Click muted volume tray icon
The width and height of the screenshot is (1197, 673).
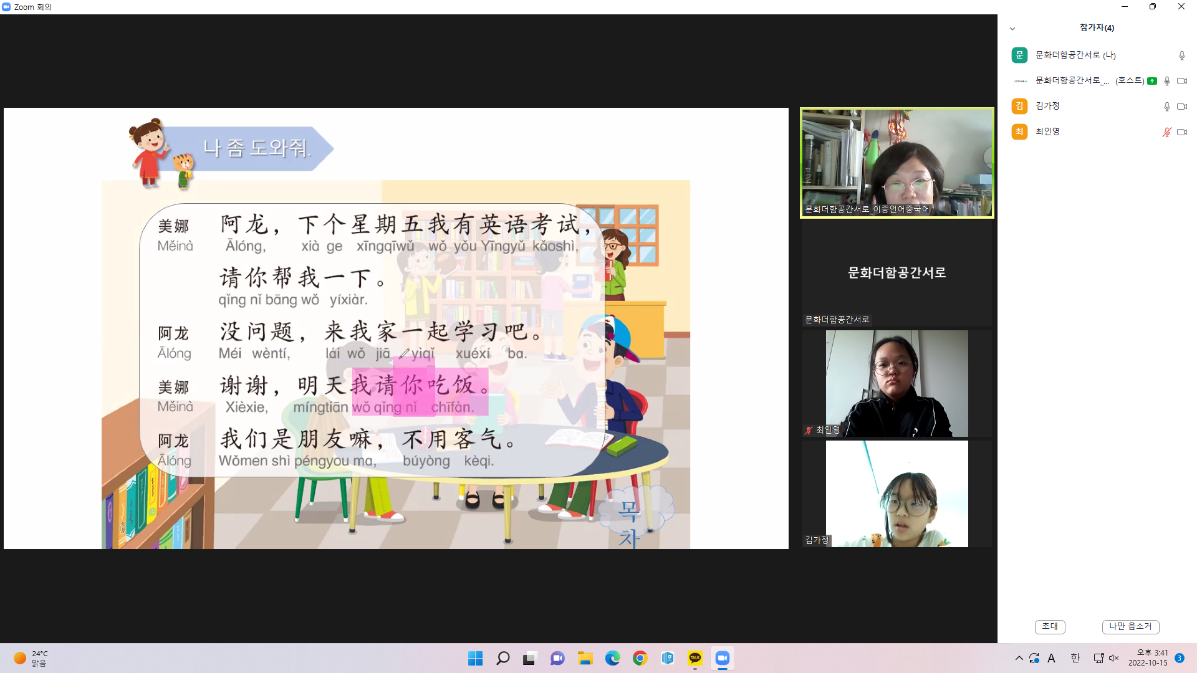(1113, 659)
